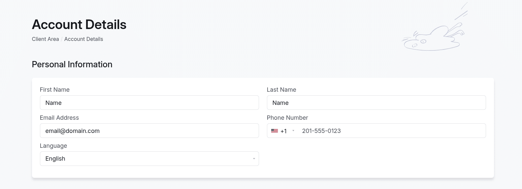
Task: Click the First Name label
Action: pos(54,90)
